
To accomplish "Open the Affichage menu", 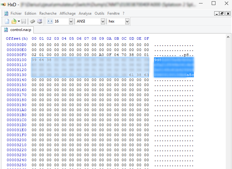I will [x=68, y=13].
